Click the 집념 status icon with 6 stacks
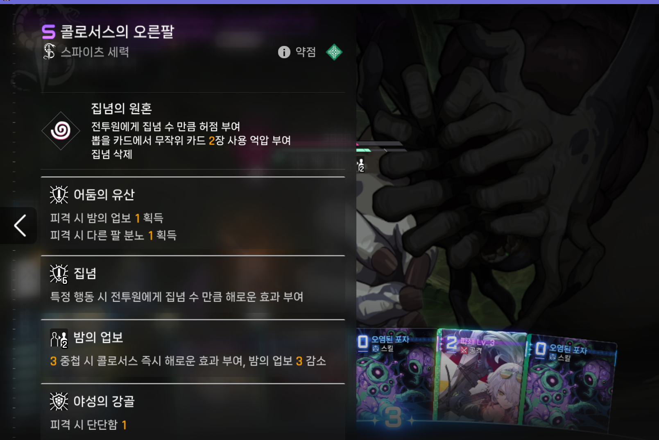Image resolution: width=659 pixels, height=440 pixels. [x=59, y=274]
